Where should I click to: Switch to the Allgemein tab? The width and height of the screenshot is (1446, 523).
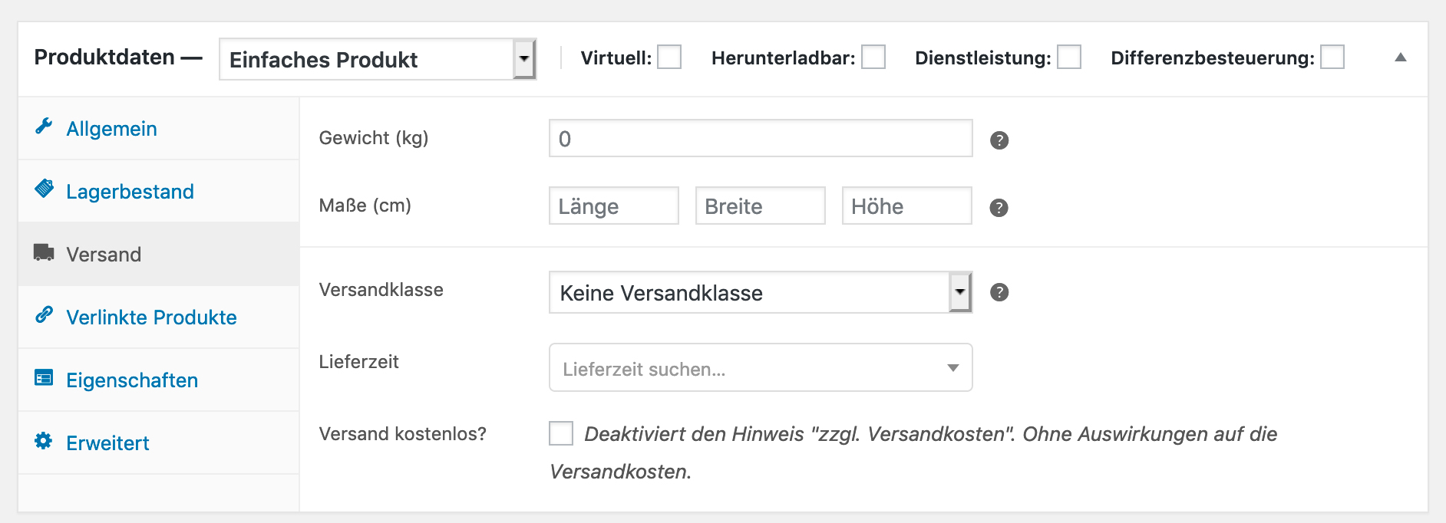coord(159,129)
